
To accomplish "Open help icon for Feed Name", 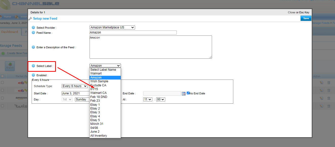I will 33,32.
